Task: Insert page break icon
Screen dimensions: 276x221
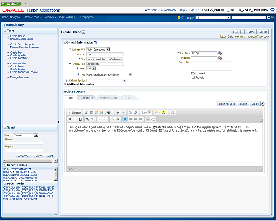Action: click(153, 119)
